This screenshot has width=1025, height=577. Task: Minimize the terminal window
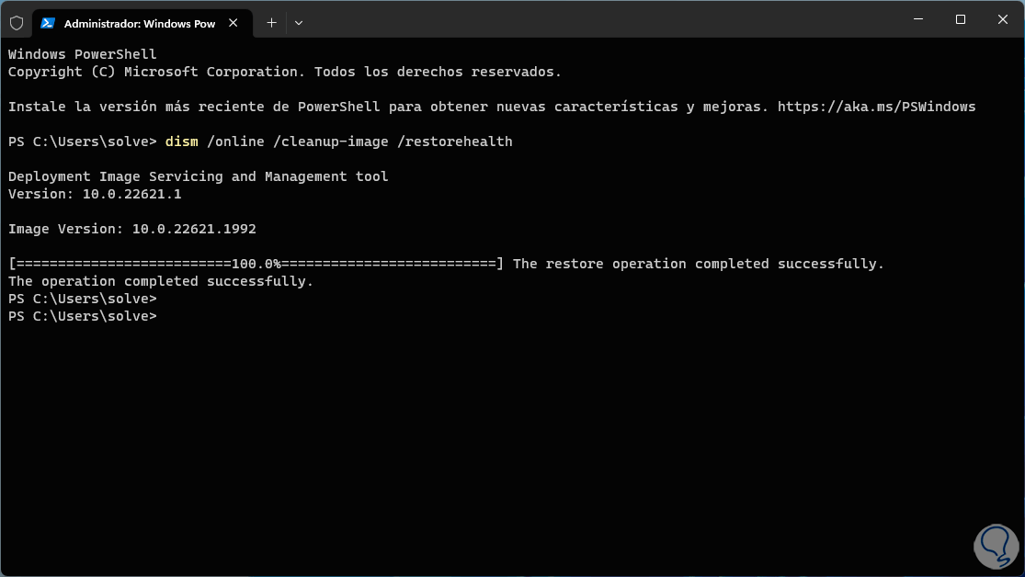(918, 19)
